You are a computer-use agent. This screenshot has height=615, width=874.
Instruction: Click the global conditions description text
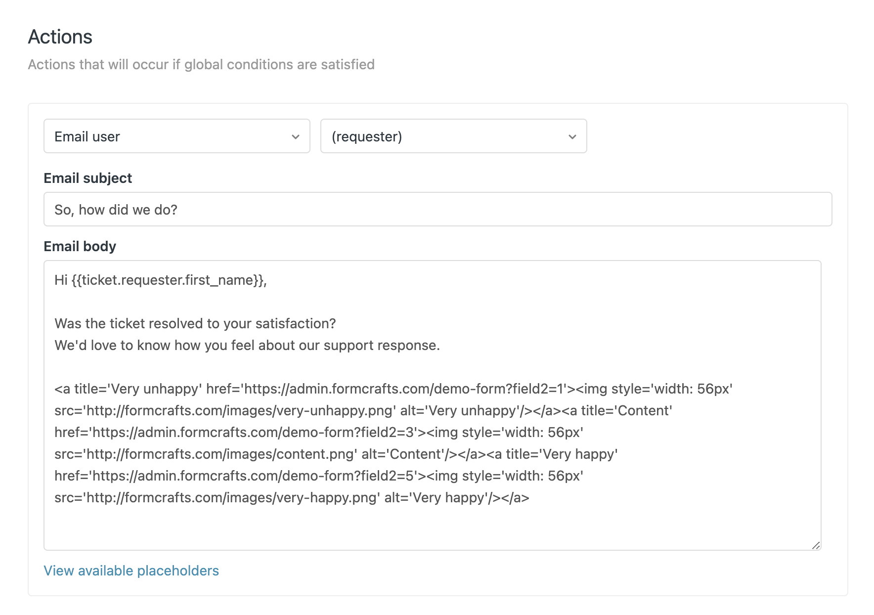click(201, 64)
